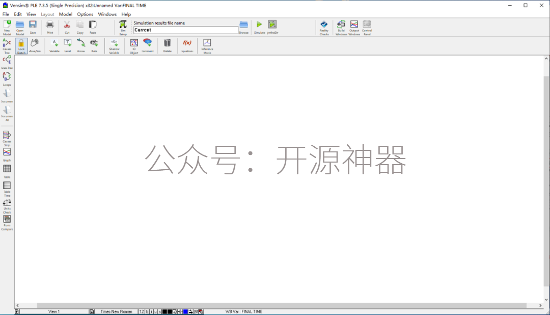
Task: Open the Table Time tool
Action: (7, 189)
